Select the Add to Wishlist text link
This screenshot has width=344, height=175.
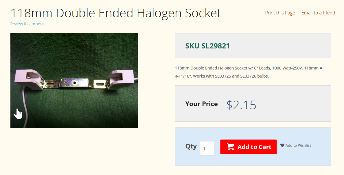point(298,146)
